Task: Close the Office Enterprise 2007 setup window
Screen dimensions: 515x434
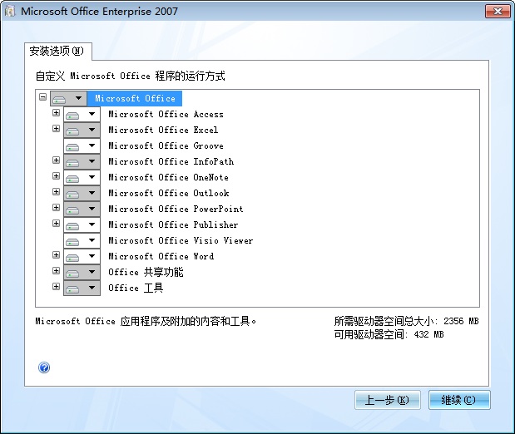Action: tap(498, 12)
